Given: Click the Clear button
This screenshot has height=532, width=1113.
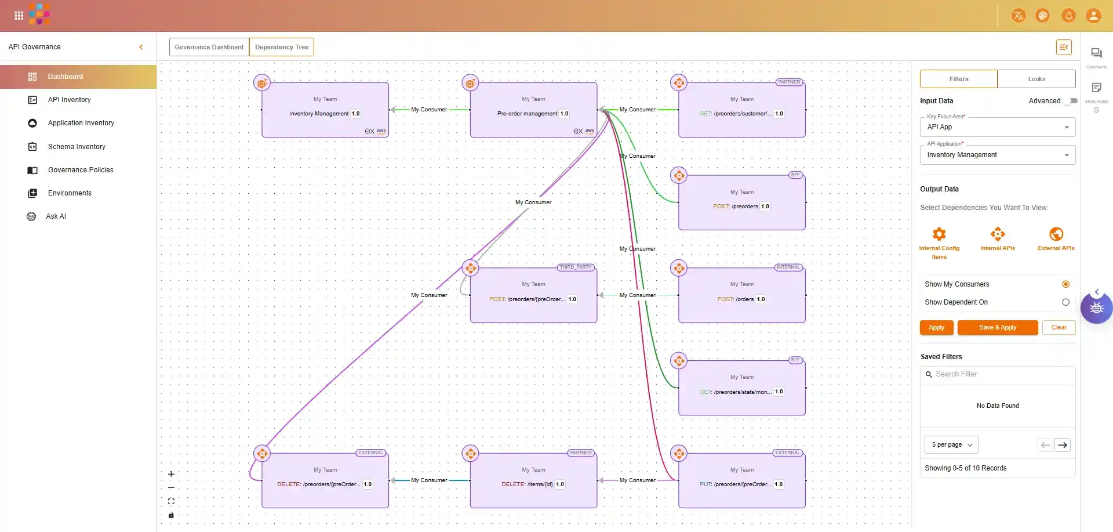Looking at the screenshot, I should pyautogui.click(x=1059, y=328).
